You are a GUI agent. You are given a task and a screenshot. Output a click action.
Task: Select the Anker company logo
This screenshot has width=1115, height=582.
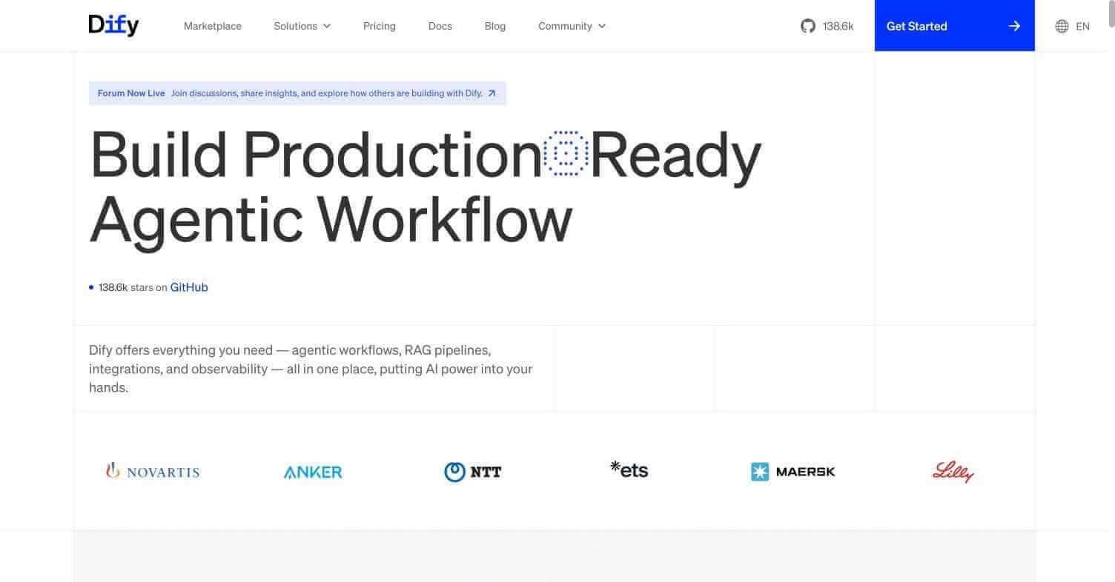pyautogui.click(x=312, y=471)
